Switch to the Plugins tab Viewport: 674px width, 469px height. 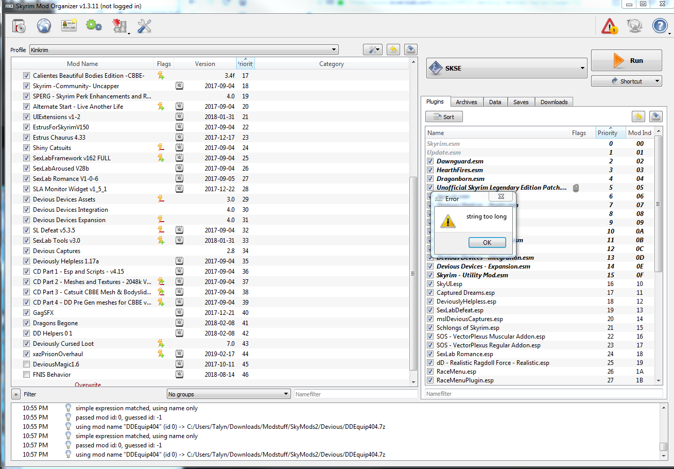coord(435,102)
